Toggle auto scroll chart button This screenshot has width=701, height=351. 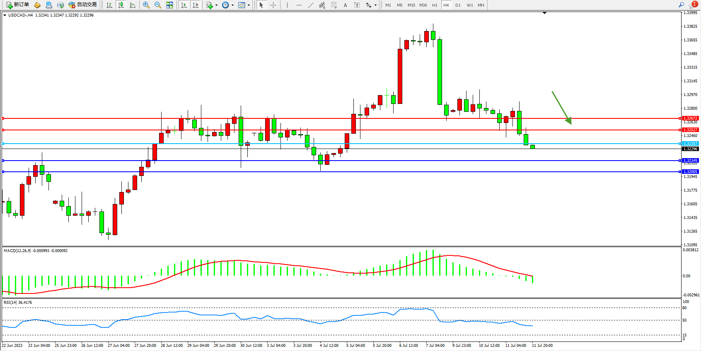tap(184, 5)
